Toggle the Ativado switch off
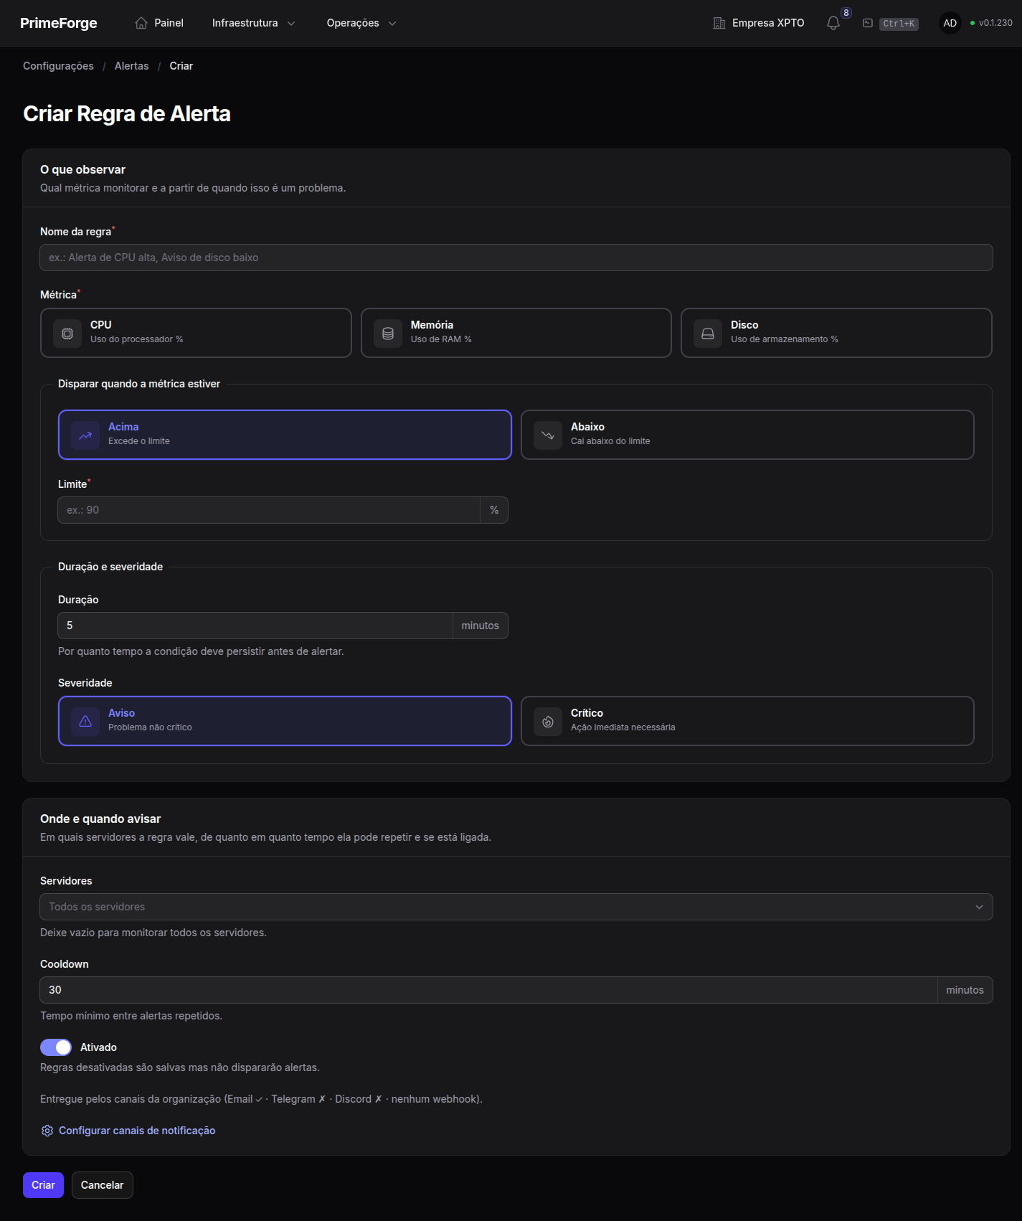The height and width of the screenshot is (1221, 1022). point(56,1047)
